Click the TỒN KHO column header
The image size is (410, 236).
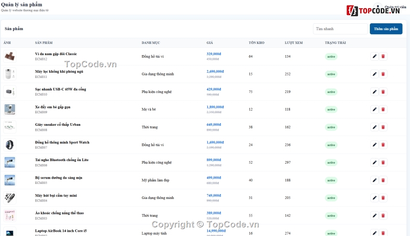(x=256, y=43)
